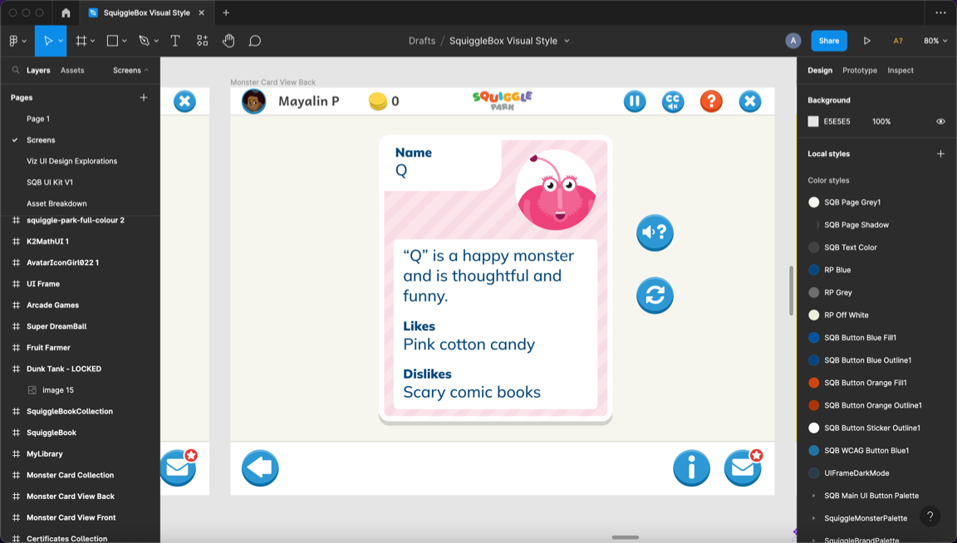
Task: Click the orange question mark icon
Action: 712,101
